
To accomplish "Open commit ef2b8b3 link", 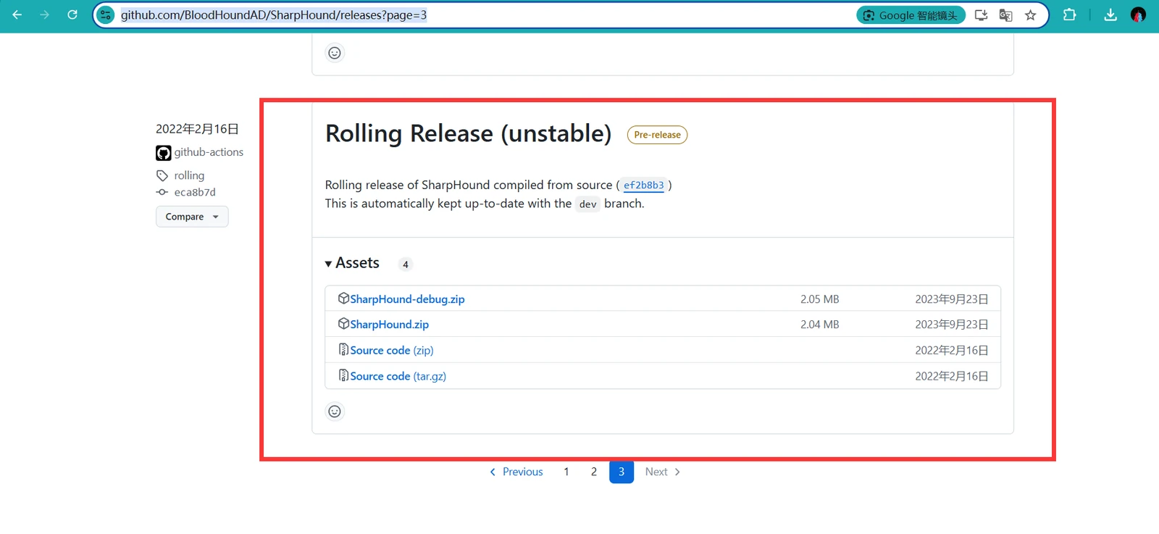I will tap(644, 185).
